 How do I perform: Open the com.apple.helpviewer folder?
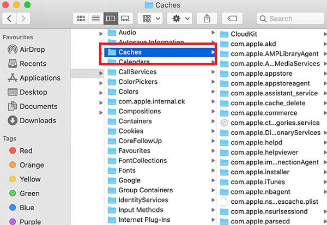coord(273,153)
